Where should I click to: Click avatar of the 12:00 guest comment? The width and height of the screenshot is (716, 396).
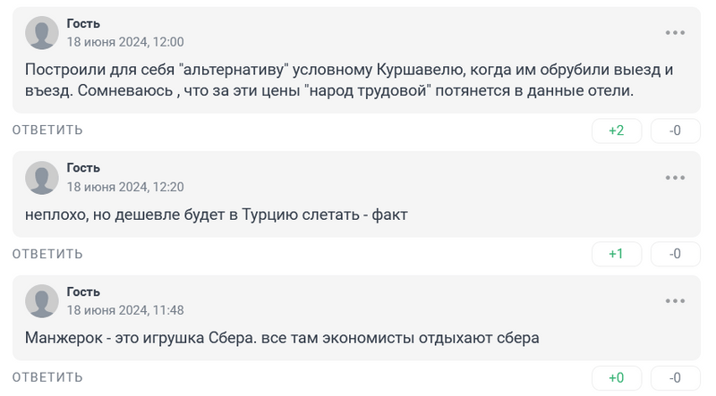pyautogui.click(x=41, y=33)
